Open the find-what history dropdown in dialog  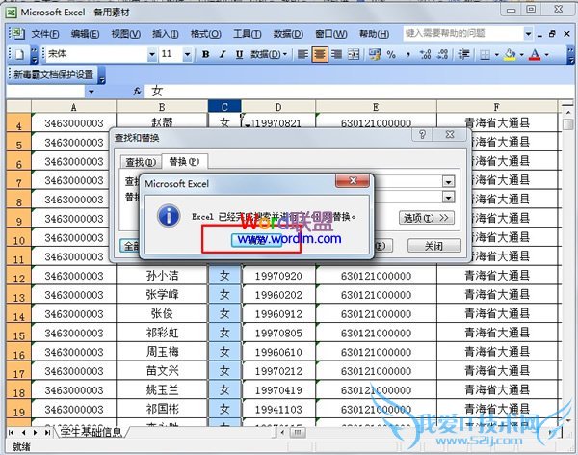click(x=448, y=181)
